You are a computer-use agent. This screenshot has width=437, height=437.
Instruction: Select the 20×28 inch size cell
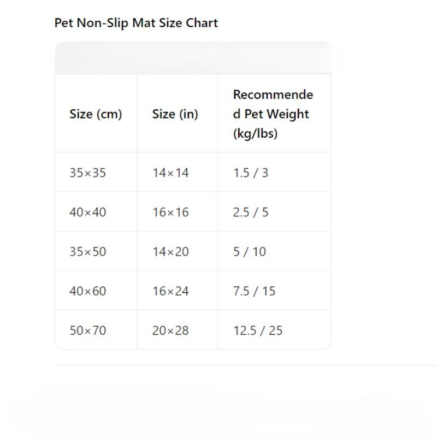click(177, 330)
